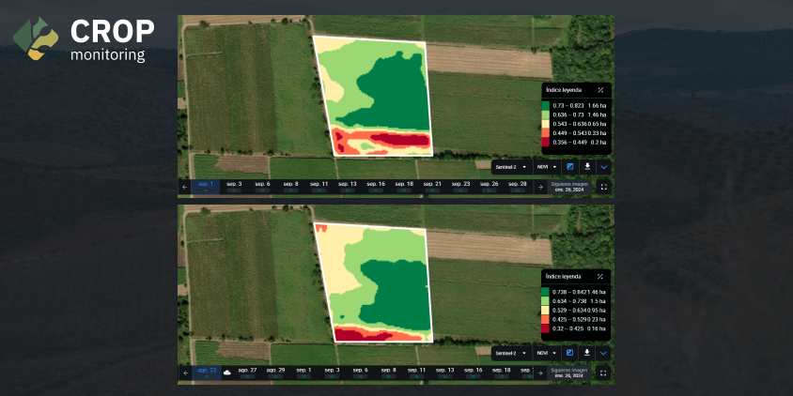
Task: Click Siguiente imagen button on top map
Action: (x=569, y=187)
